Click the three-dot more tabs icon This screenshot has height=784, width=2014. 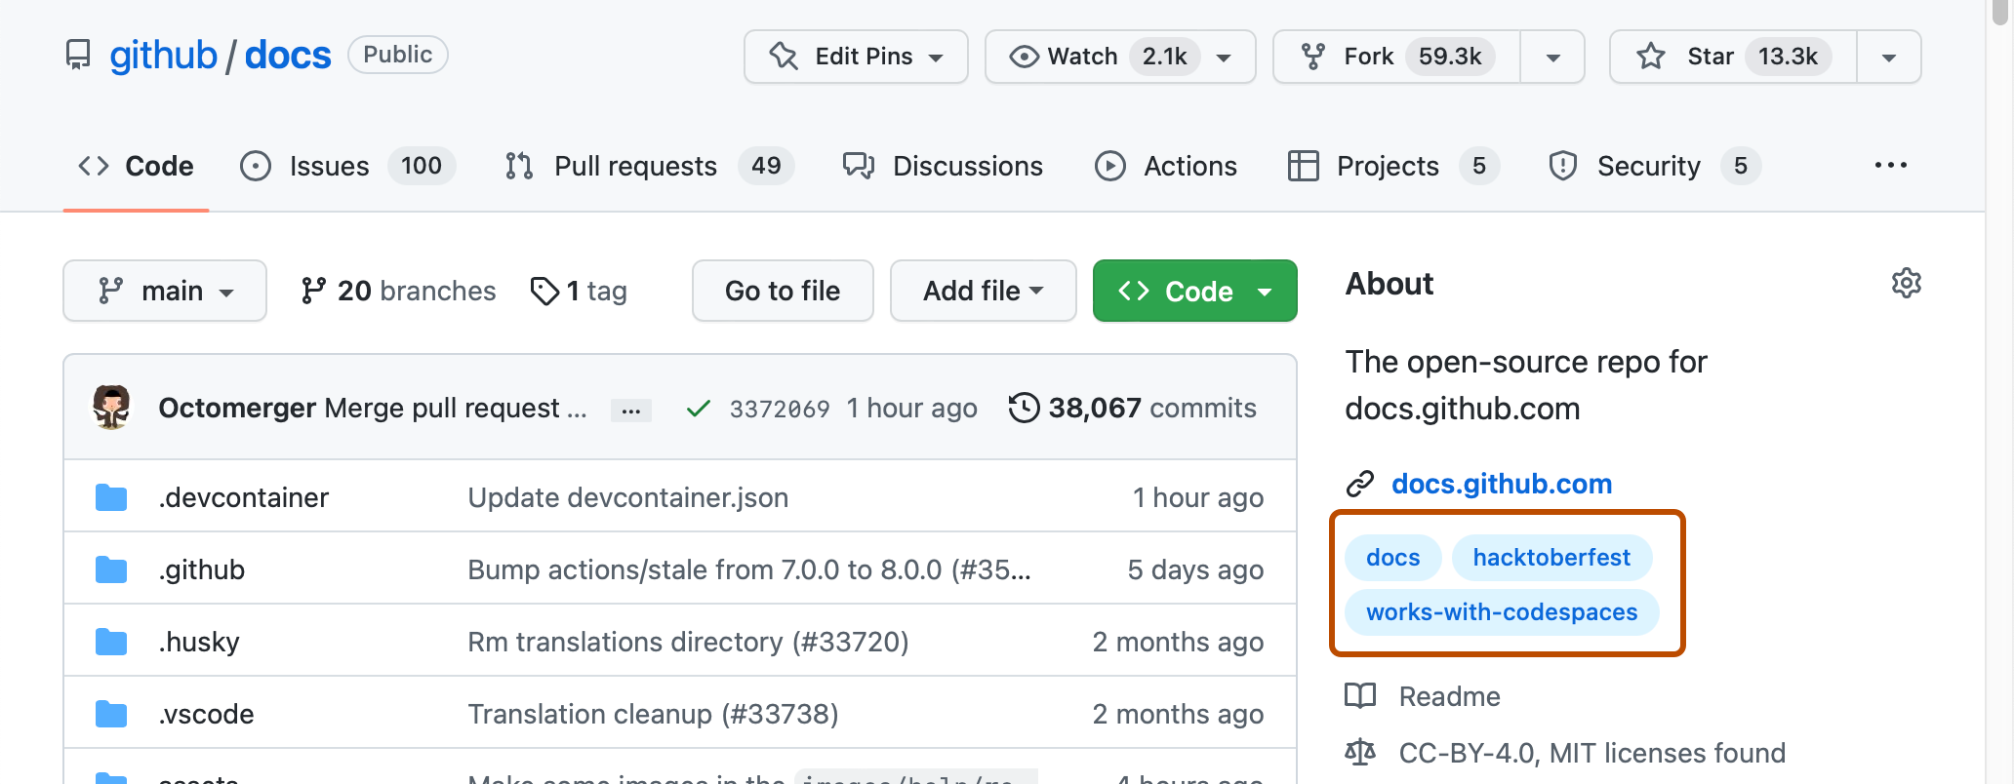(1890, 166)
